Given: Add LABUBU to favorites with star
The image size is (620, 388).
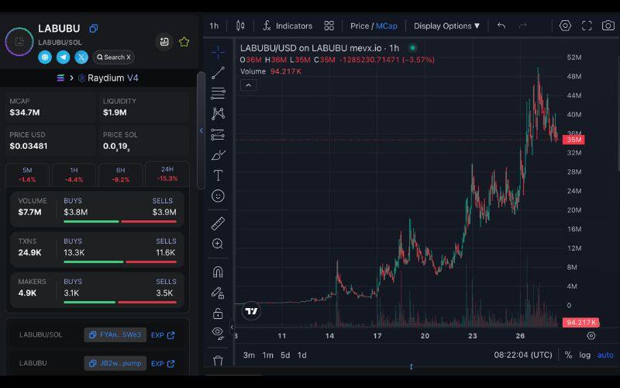Looking at the screenshot, I should pyautogui.click(x=184, y=42).
